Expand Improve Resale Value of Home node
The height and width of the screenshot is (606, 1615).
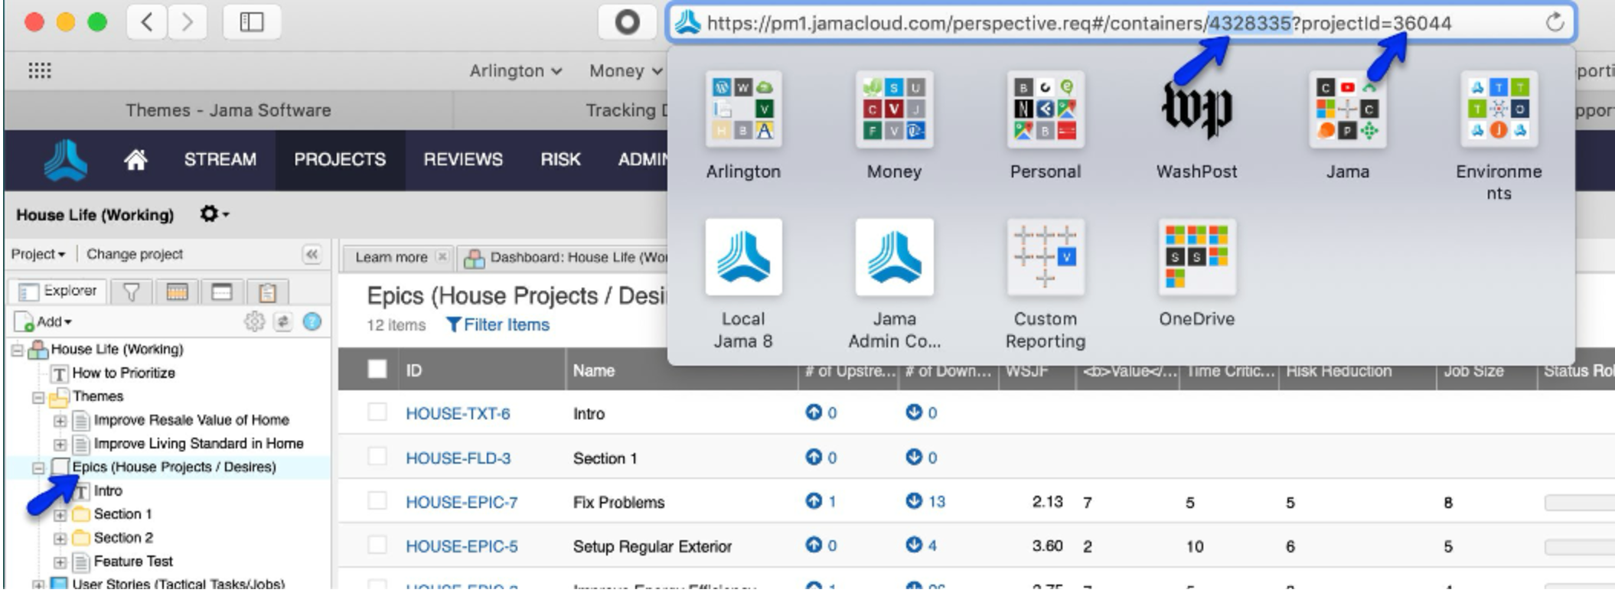pos(60,421)
